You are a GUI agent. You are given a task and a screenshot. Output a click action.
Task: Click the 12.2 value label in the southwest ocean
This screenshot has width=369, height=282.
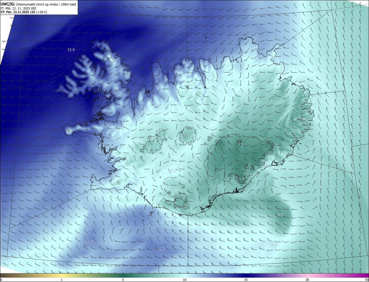[x=89, y=242]
